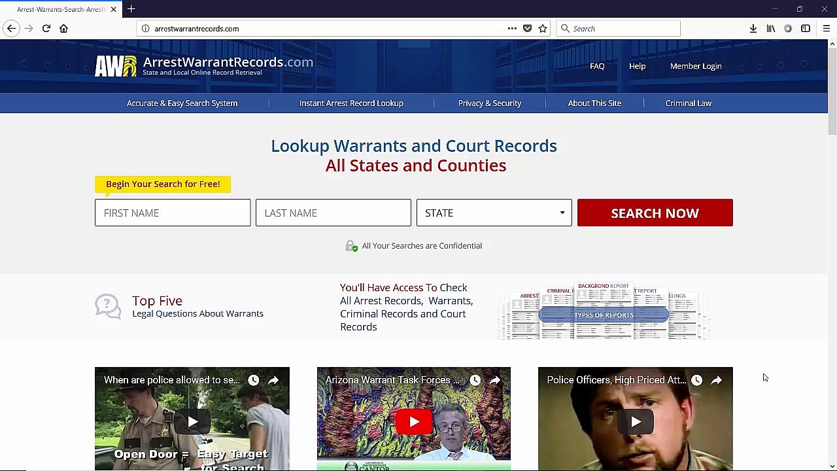837x471 pixels.
Task: Open a new tab with the plus icon
Action: click(x=131, y=9)
